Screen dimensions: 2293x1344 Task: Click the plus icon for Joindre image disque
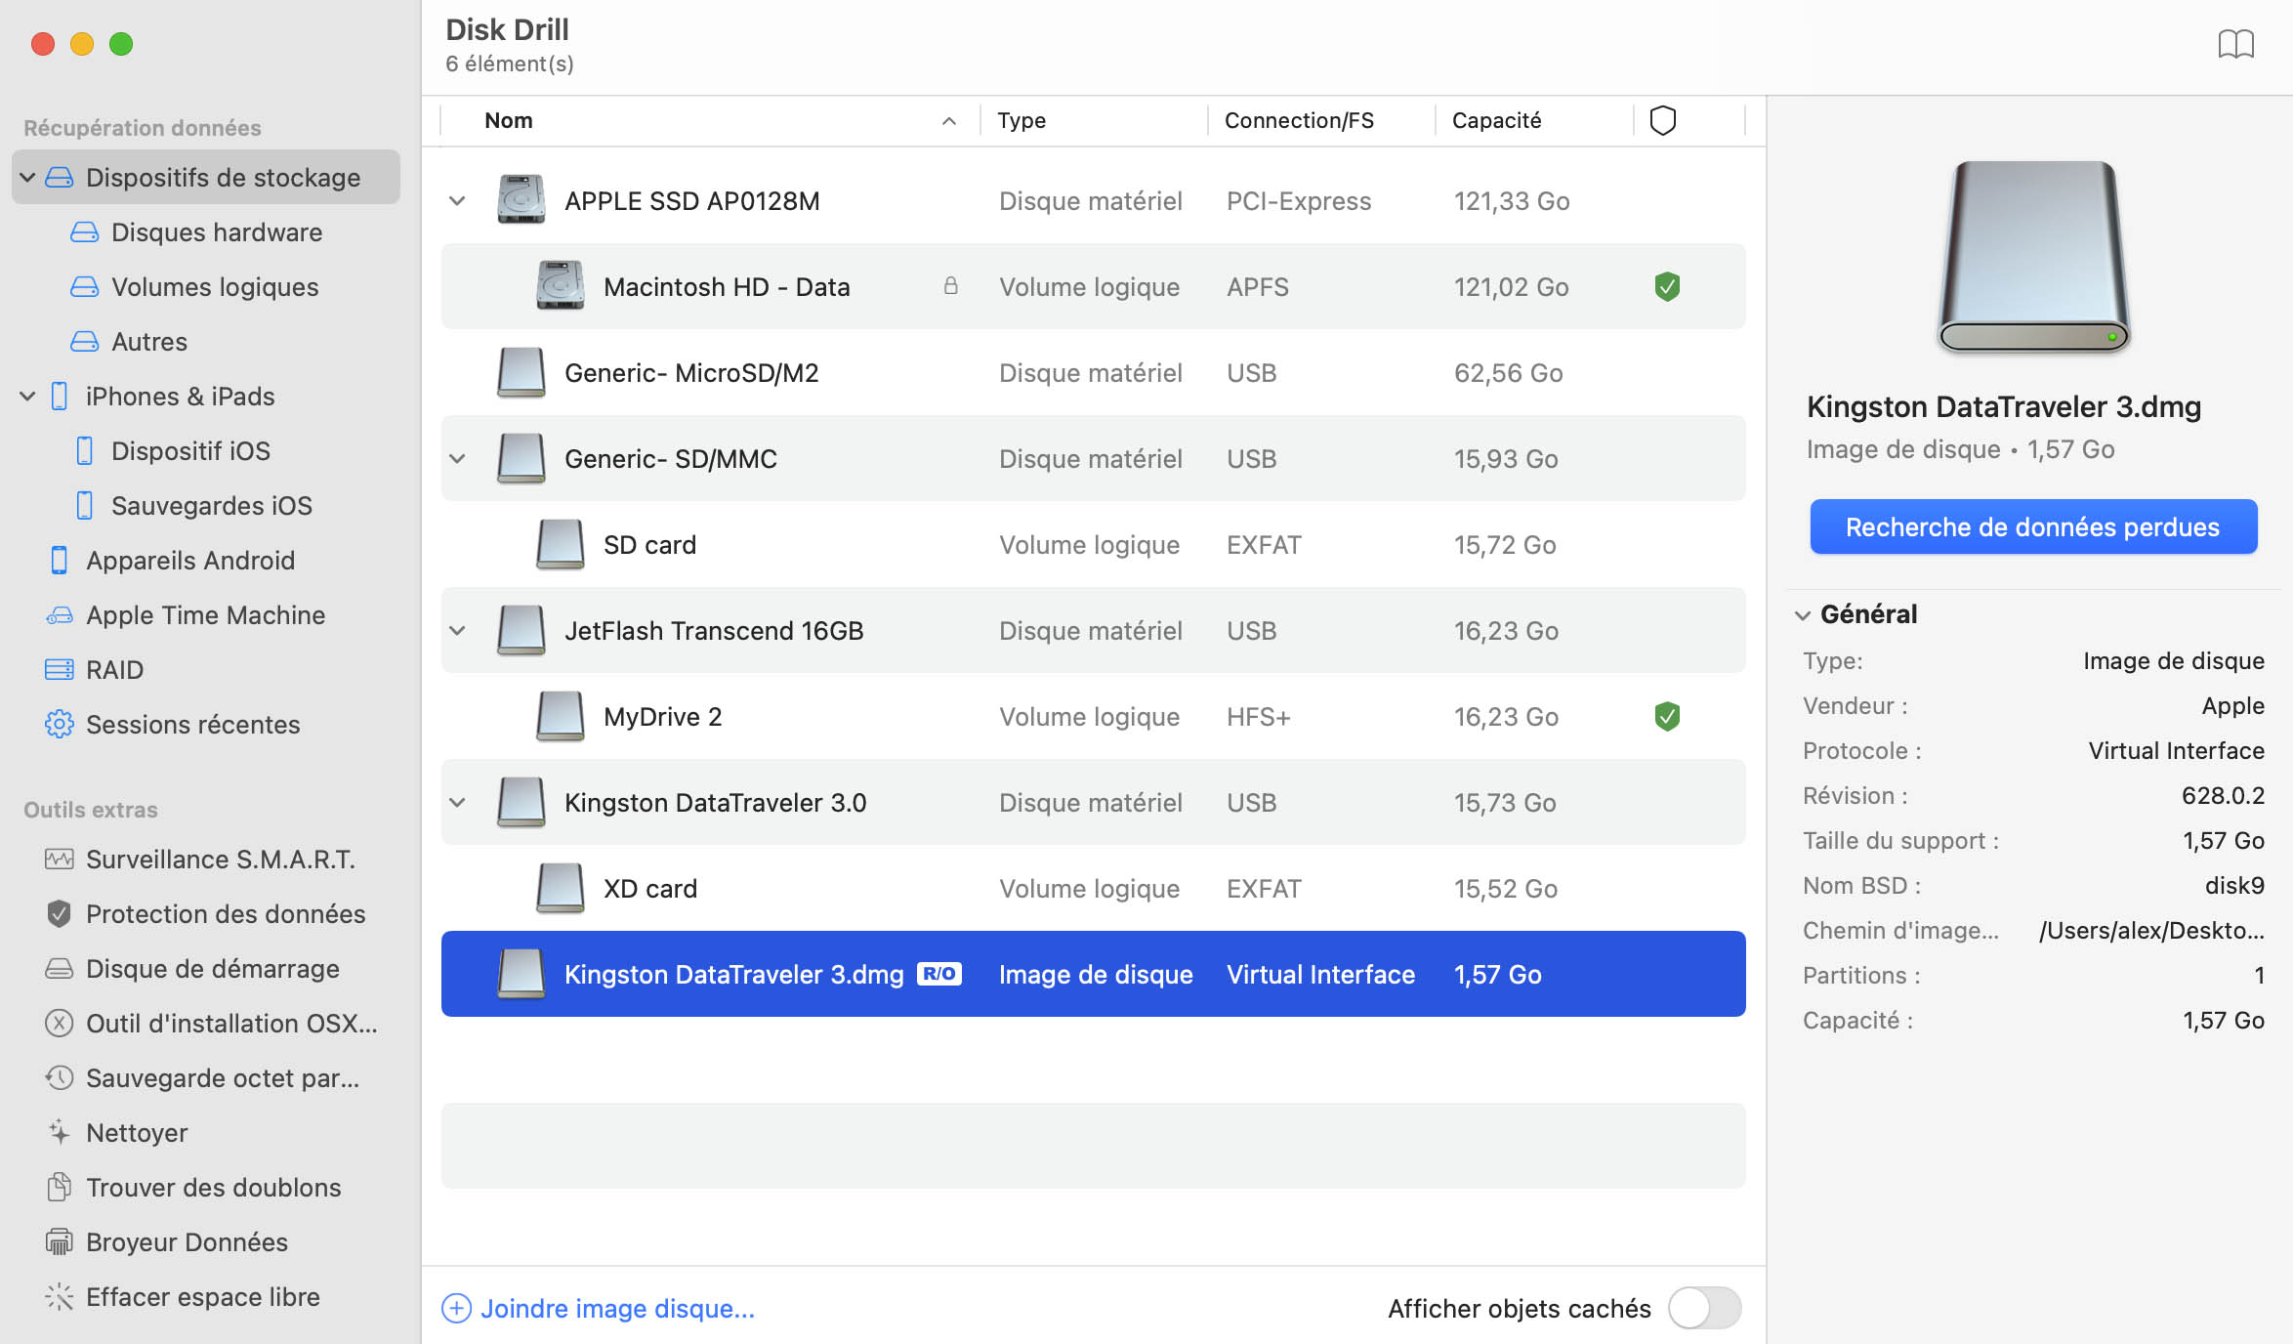(x=456, y=1308)
